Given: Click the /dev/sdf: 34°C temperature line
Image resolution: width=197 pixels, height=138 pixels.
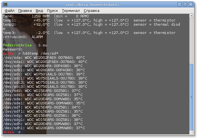Looking at the screenshot, I should [41, 107].
